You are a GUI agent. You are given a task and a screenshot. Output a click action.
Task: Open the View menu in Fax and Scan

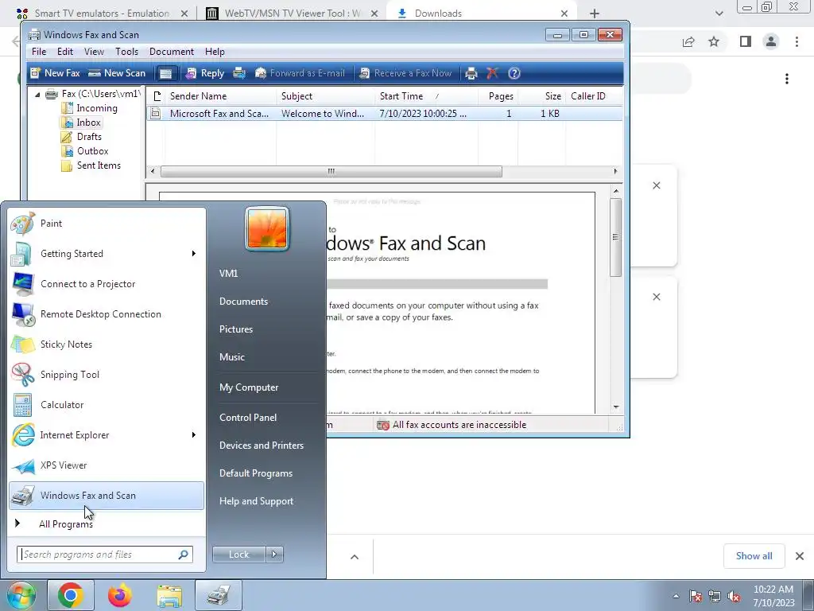point(94,52)
